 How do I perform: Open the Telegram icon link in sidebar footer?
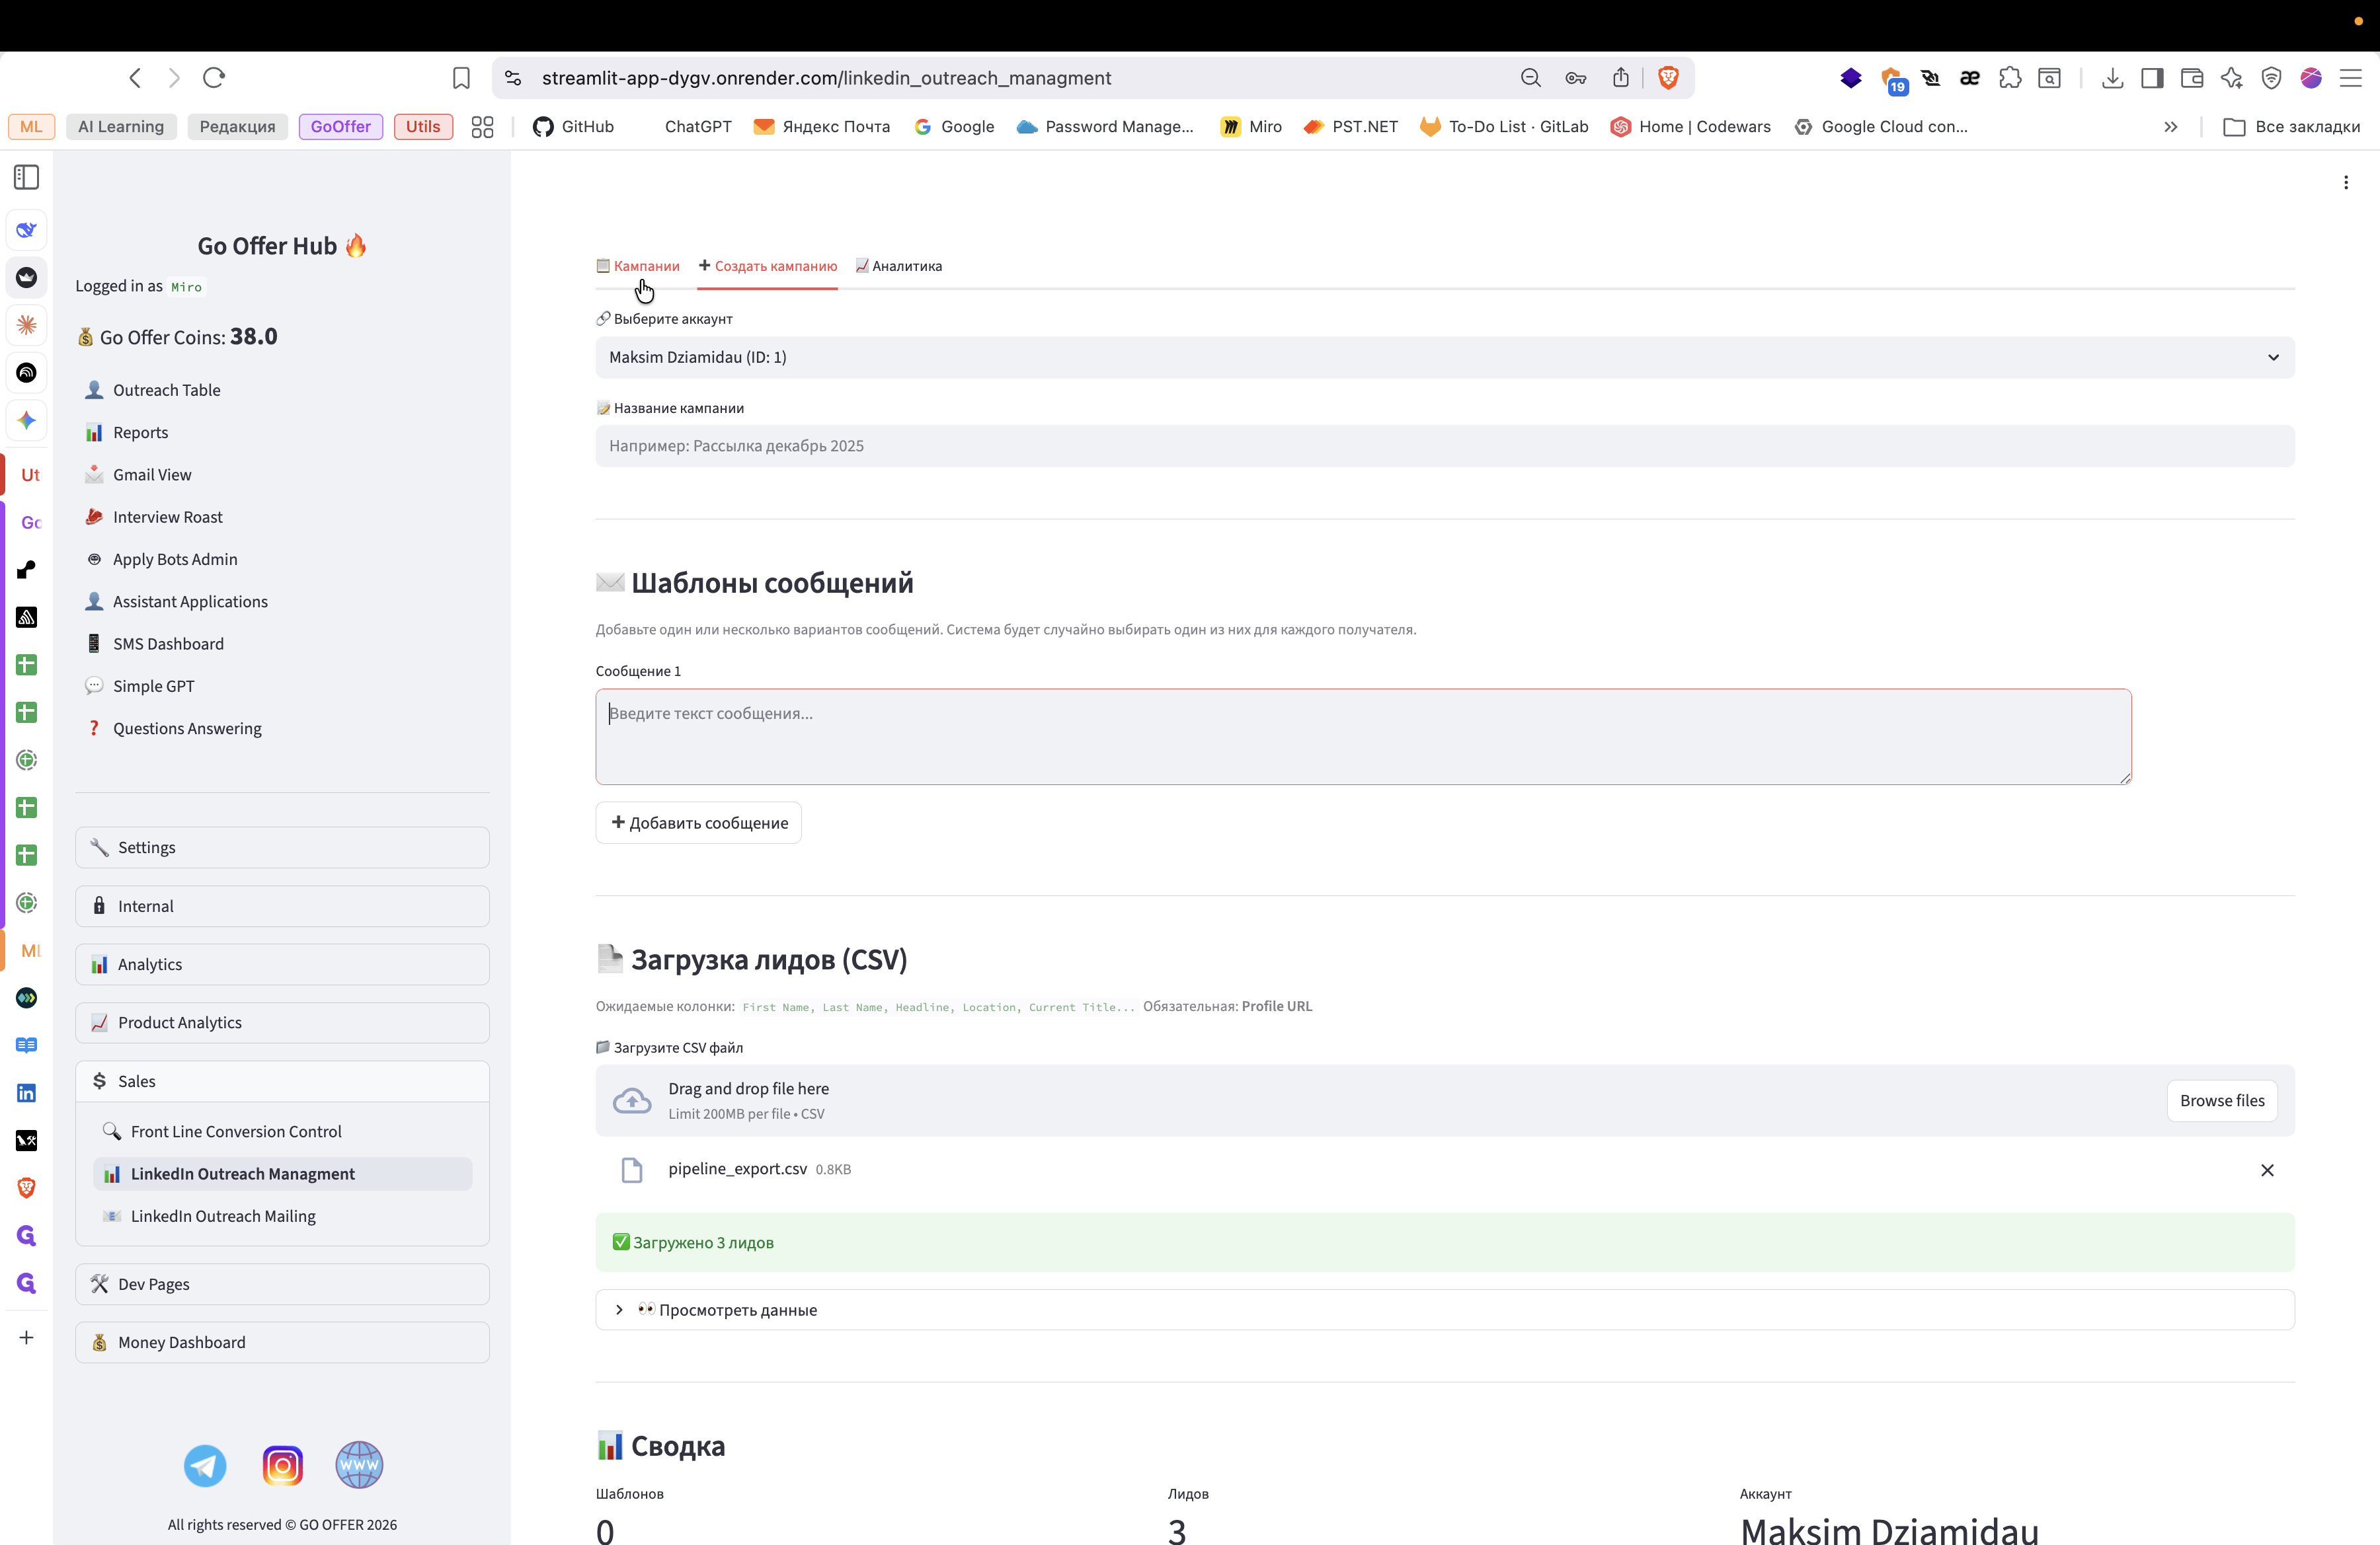pyautogui.click(x=205, y=1465)
